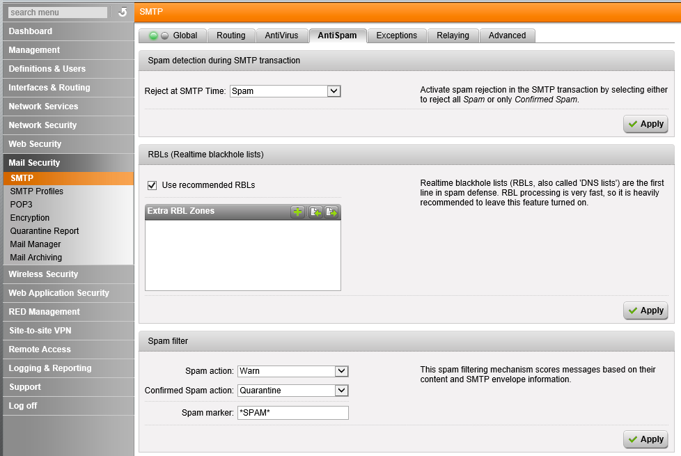Expand Web Application Security menu
This screenshot has width=681, height=456.
click(68, 293)
